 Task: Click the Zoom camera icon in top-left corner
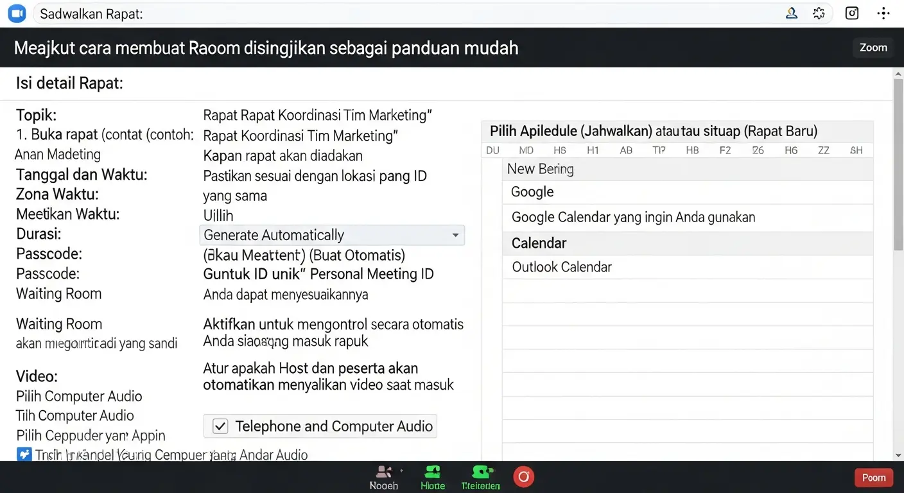(16, 13)
